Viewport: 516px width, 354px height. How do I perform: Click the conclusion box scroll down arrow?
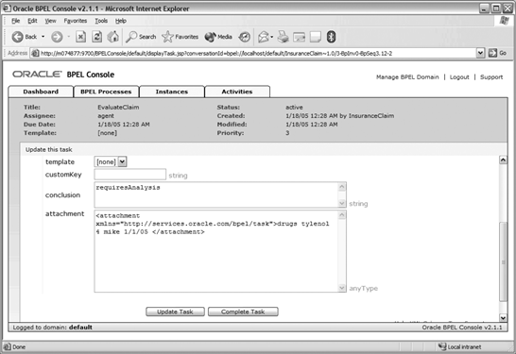[x=342, y=203]
